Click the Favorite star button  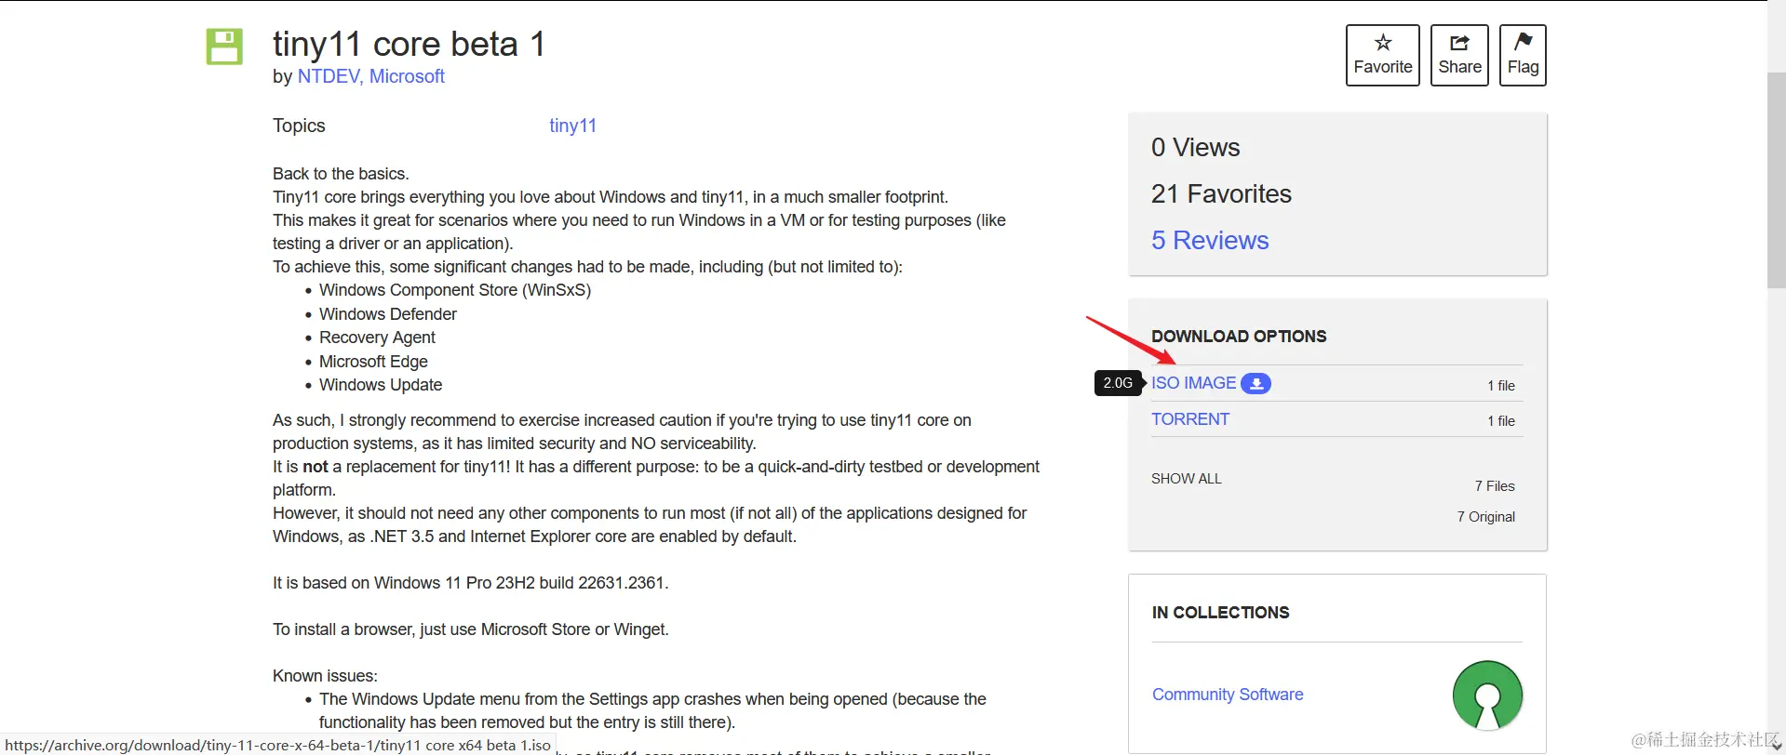(1383, 55)
